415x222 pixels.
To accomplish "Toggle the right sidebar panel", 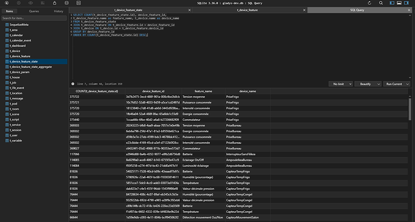I will 406,3.
